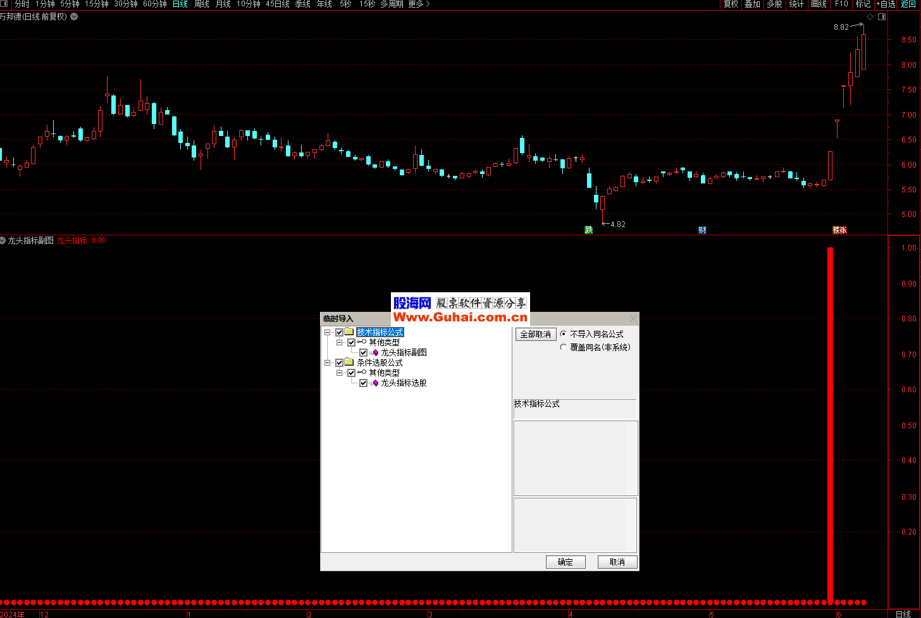Switch to 1分钟 period
Screen dimensions: 921x618
[45, 4]
